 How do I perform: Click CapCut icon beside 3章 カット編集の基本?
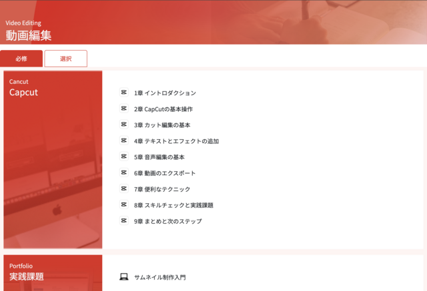(x=123, y=125)
